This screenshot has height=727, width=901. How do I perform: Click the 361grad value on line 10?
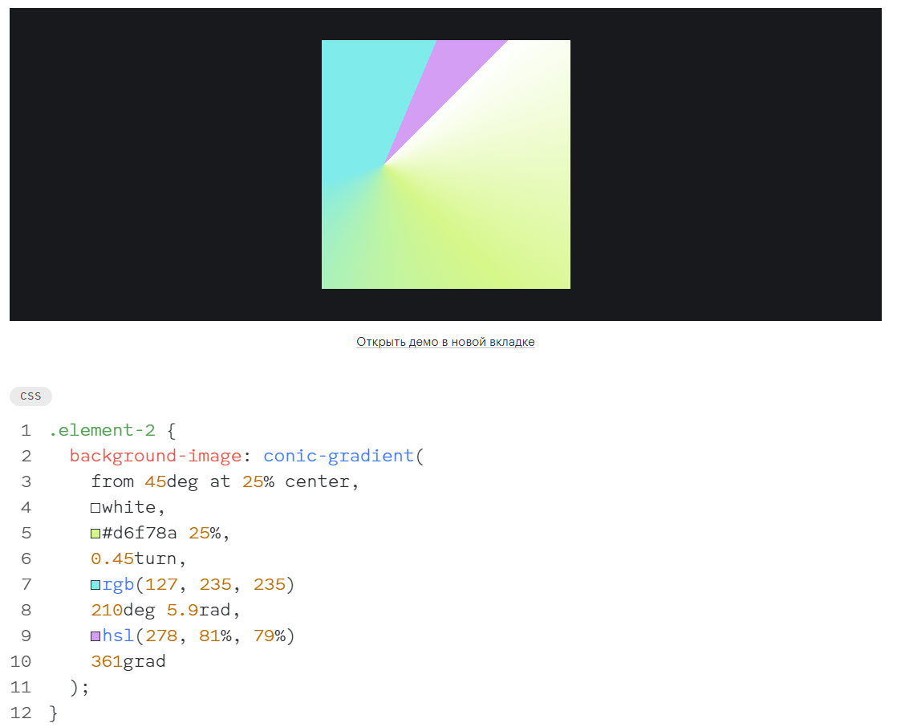(128, 661)
